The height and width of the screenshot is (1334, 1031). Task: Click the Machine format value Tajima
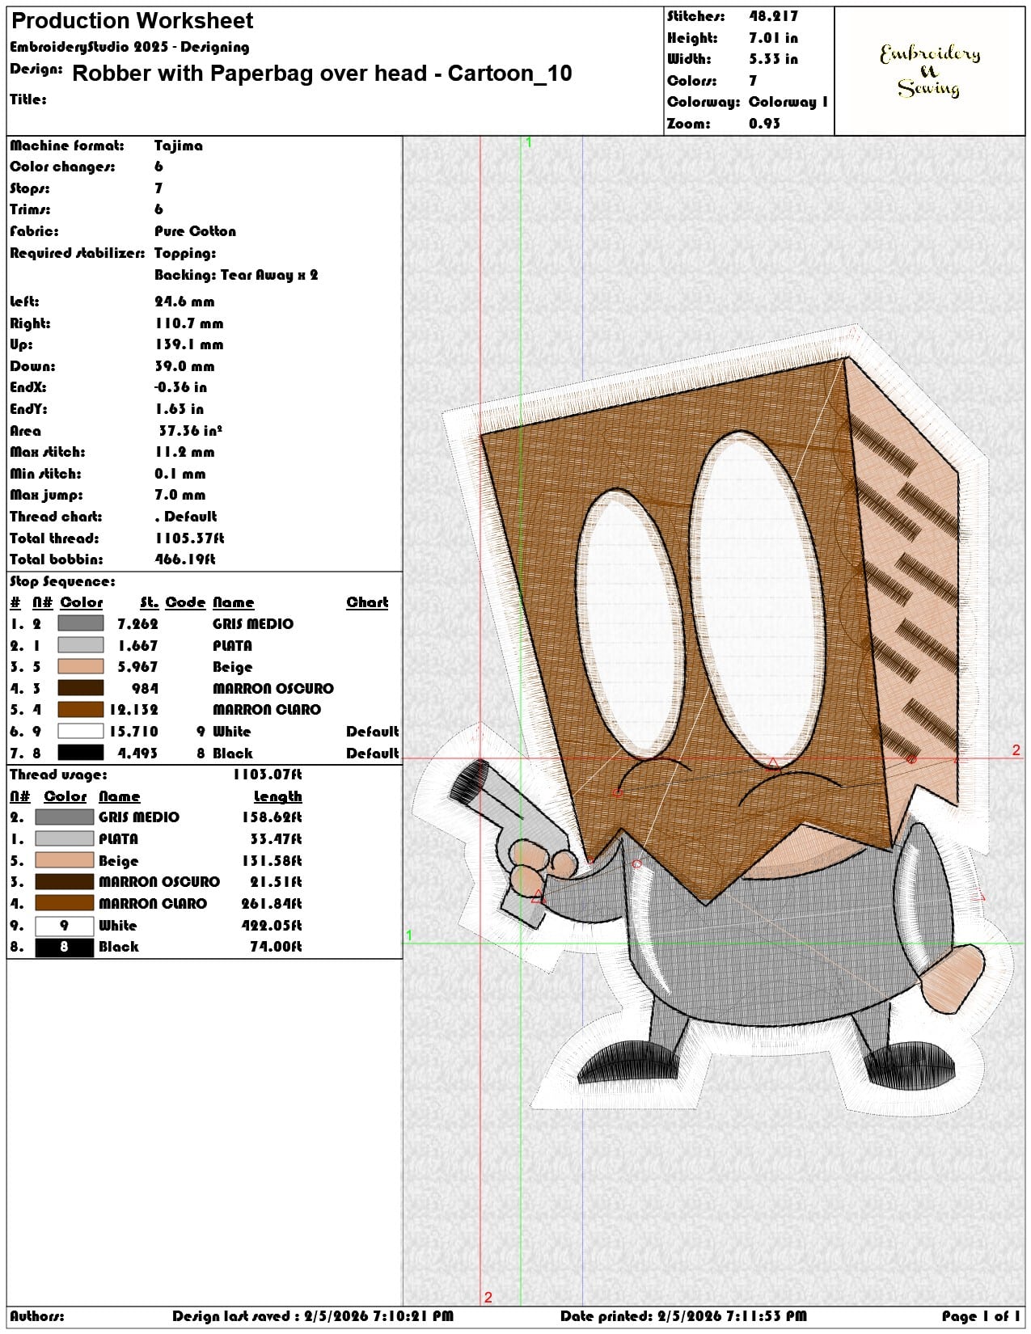click(x=179, y=146)
